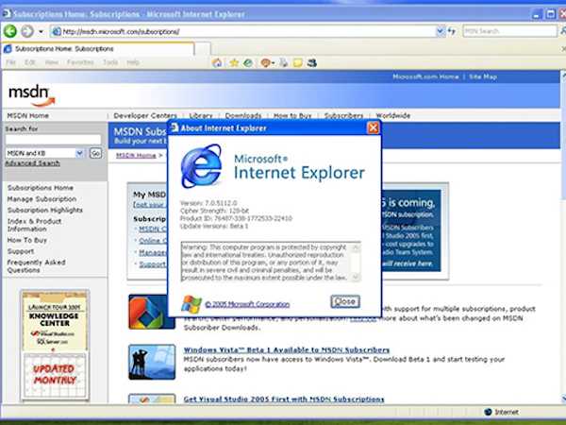Open Subscriptions Home in sidebar
Viewport: 566px width, 425px height.
coord(41,188)
